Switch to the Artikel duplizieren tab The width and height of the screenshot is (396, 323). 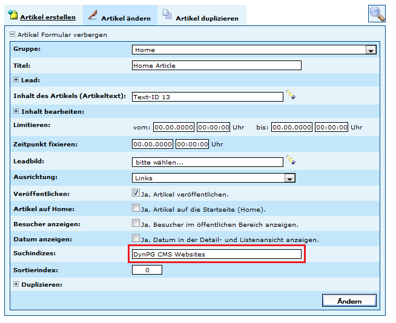tap(206, 18)
